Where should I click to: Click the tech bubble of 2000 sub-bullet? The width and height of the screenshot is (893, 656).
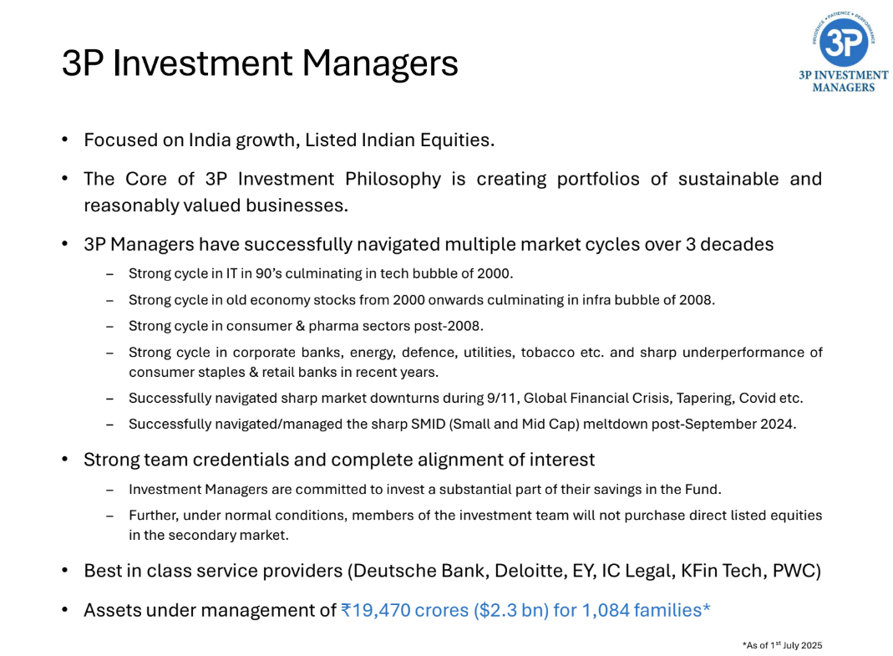[x=321, y=274]
